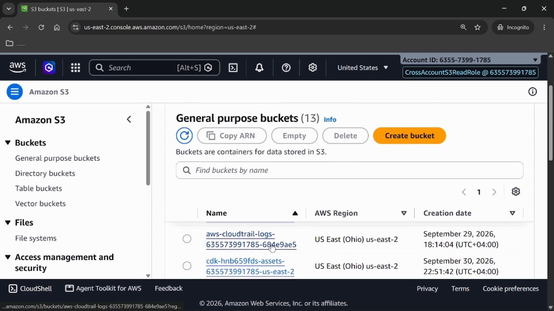
Task: Collapse the Files section in sidebar
Action: 8,223
